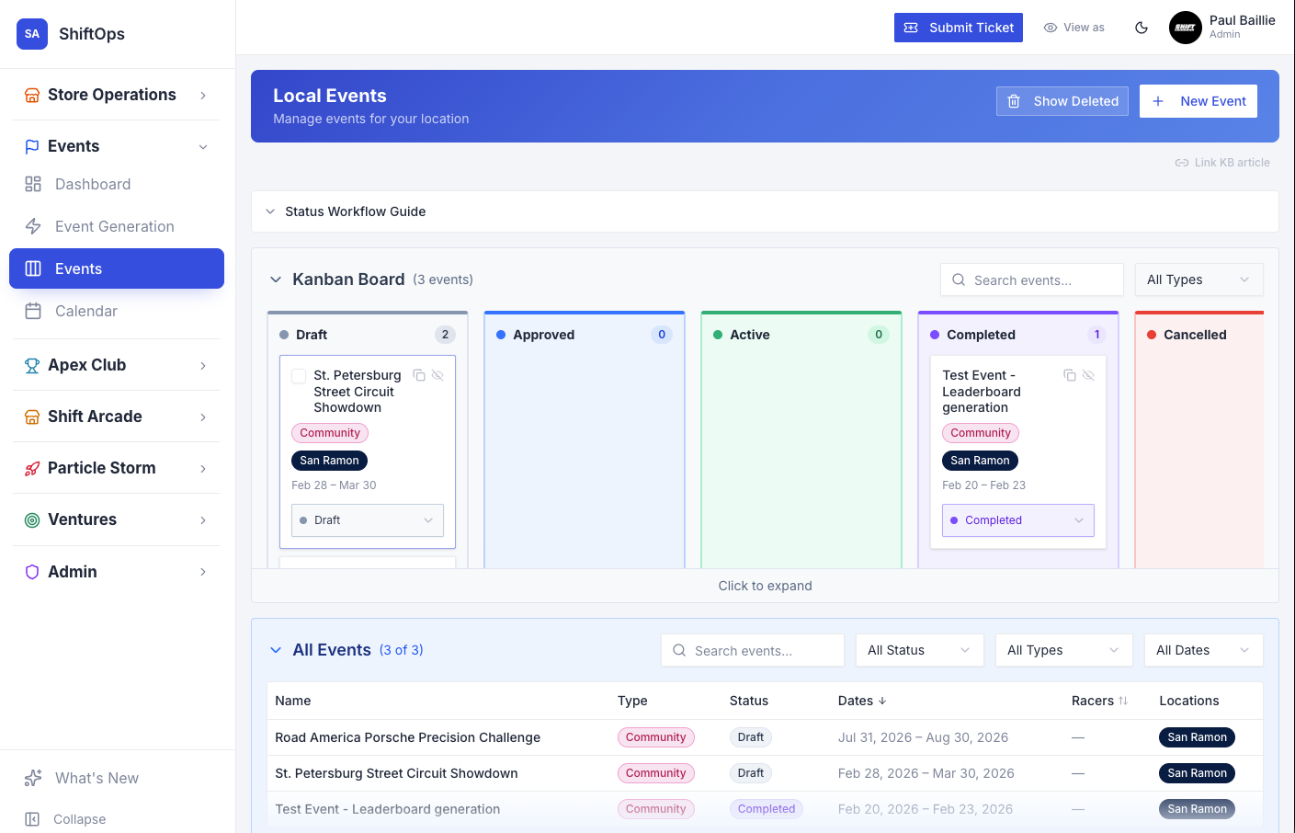Go to Event Generation page

114,226
